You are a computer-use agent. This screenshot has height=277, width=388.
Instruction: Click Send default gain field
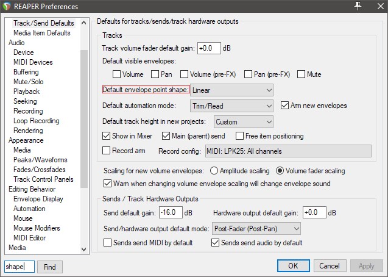171,212
